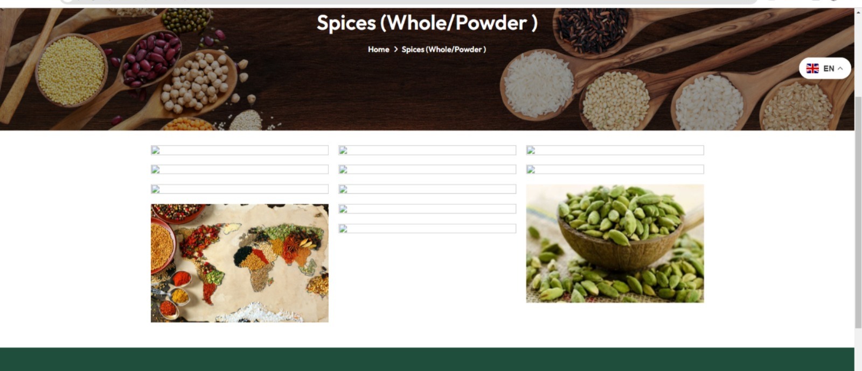The width and height of the screenshot is (862, 371).
Task: Open the world spice map image
Action: point(240,263)
